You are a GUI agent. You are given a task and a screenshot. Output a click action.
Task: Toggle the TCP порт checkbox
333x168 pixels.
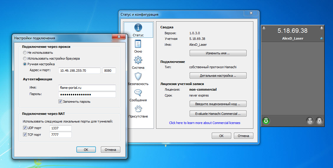[25, 135]
